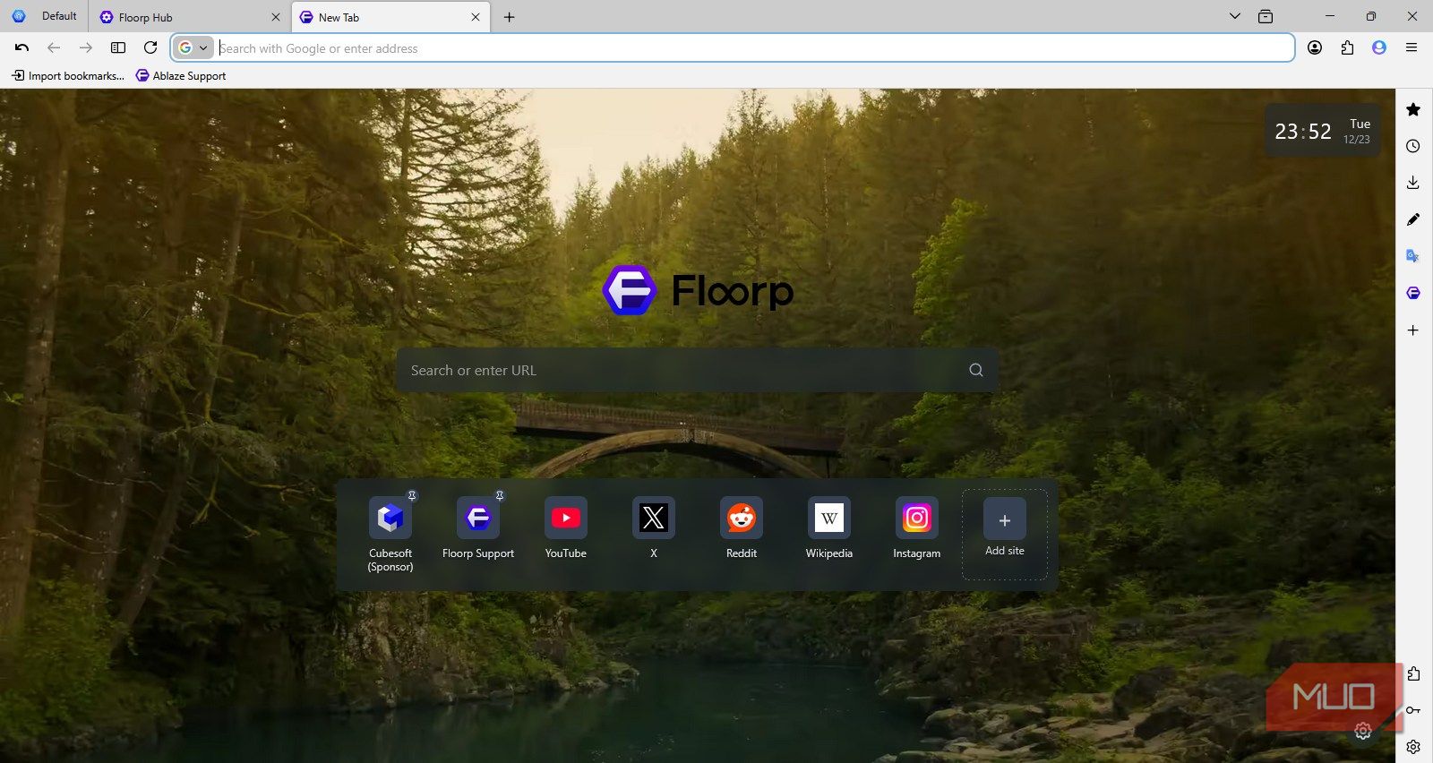
Task: Go forward one page
Action: pyautogui.click(x=86, y=48)
